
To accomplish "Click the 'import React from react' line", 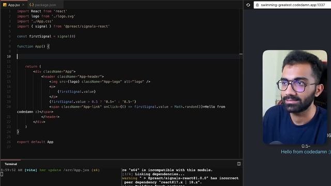I will pos(42,11).
